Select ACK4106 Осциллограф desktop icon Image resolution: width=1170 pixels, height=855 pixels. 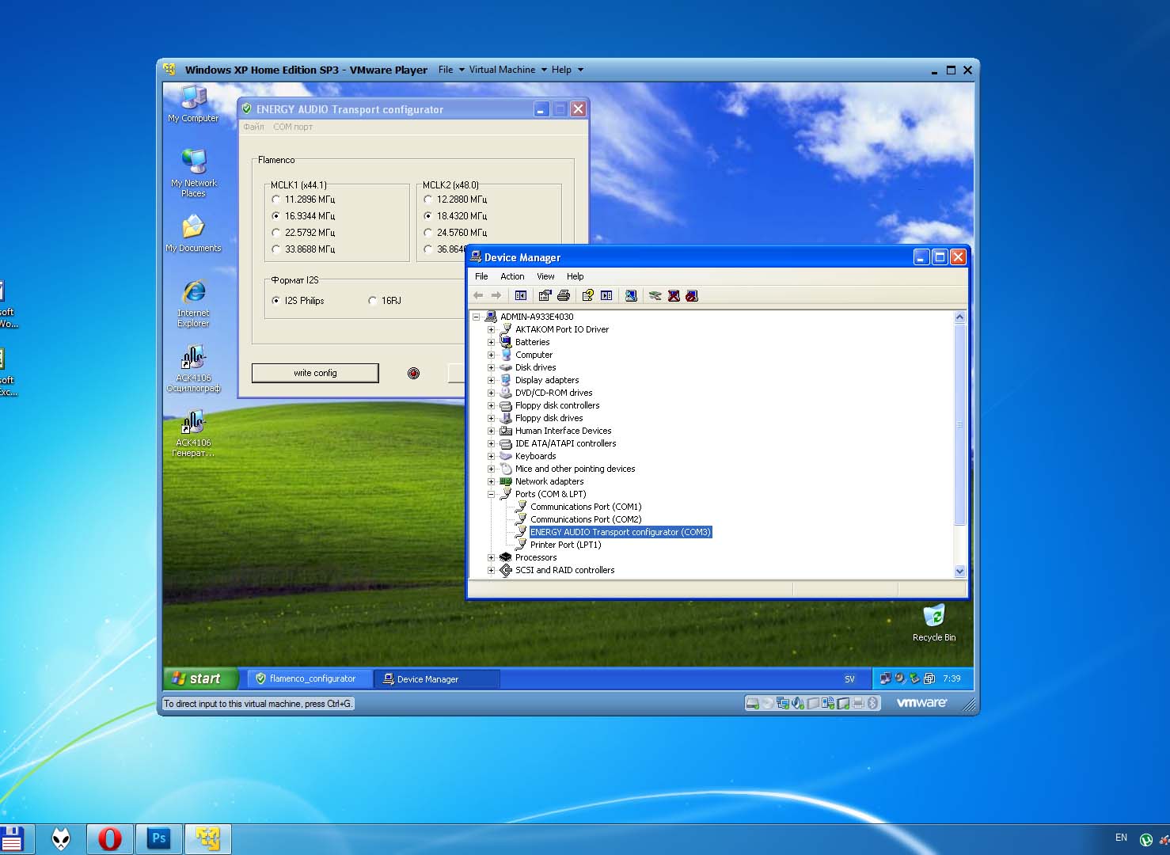coord(193,369)
